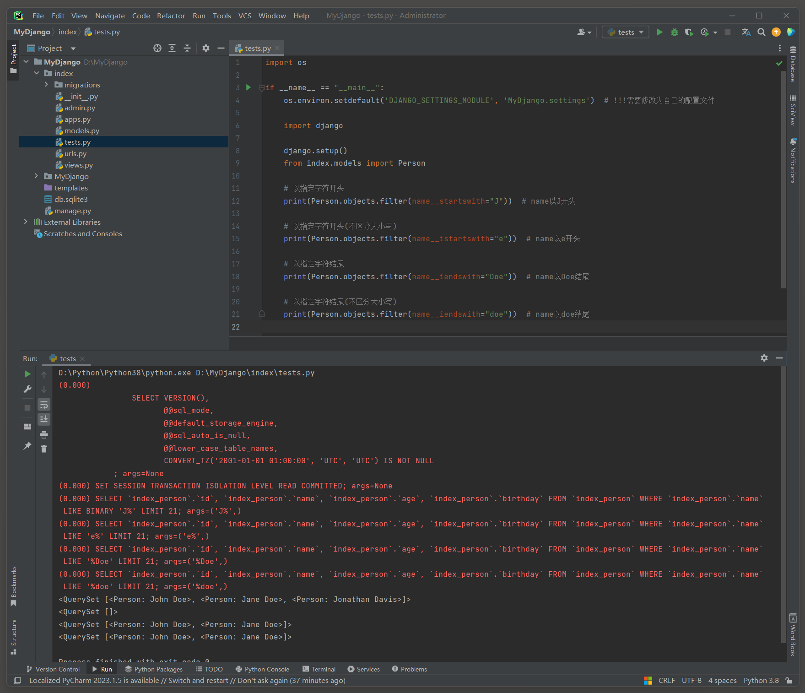Minimize the Run tool window
The image size is (805, 693).
pyautogui.click(x=779, y=358)
